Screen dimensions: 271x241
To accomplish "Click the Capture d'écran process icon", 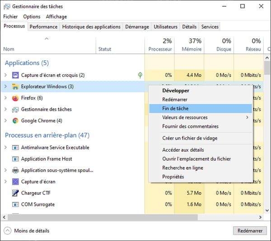I will (x=15, y=181).
